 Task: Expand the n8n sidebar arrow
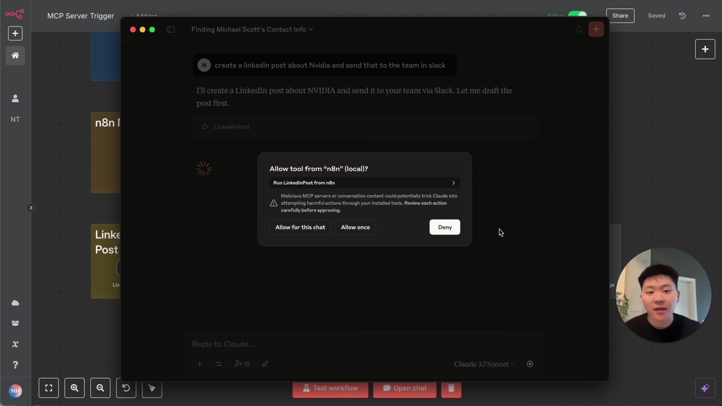[31, 208]
